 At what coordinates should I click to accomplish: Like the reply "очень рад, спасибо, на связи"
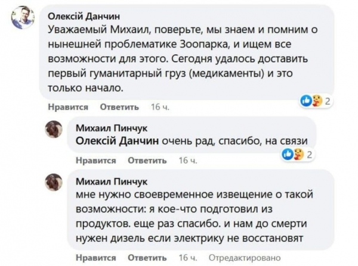pyautogui.click(x=95, y=161)
